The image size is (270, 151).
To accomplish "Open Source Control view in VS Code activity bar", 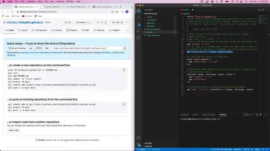I will (138, 24).
